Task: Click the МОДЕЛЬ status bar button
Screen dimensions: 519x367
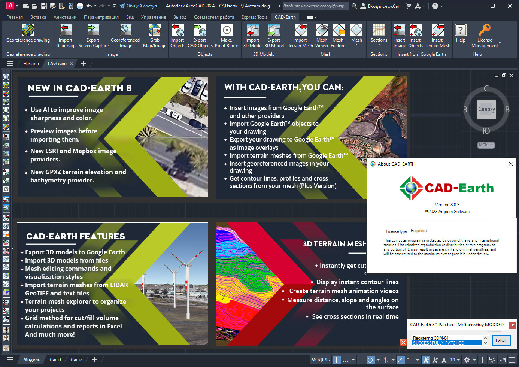Action: click(321, 360)
